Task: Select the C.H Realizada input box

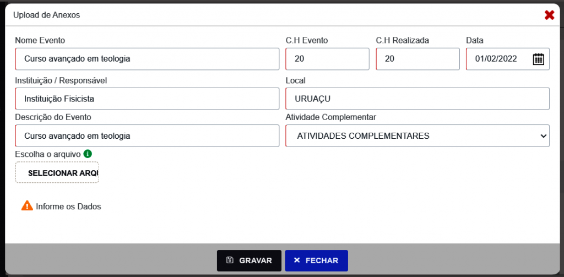Action: [417, 59]
